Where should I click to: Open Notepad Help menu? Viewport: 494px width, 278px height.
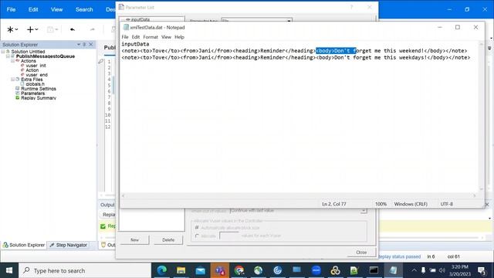179,37
